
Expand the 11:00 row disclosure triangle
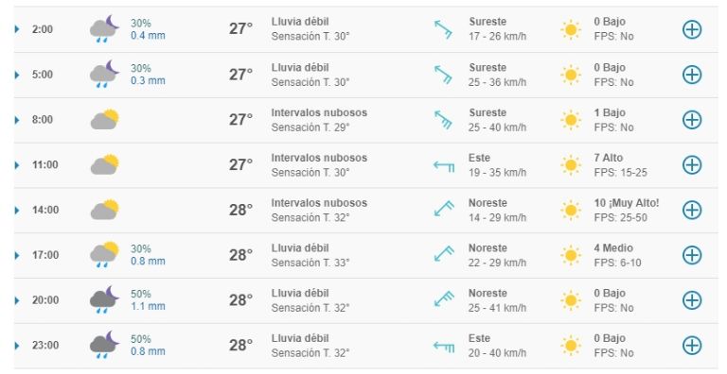pos(17,164)
